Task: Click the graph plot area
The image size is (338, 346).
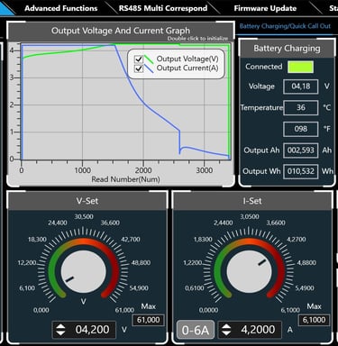Action: coord(126,102)
